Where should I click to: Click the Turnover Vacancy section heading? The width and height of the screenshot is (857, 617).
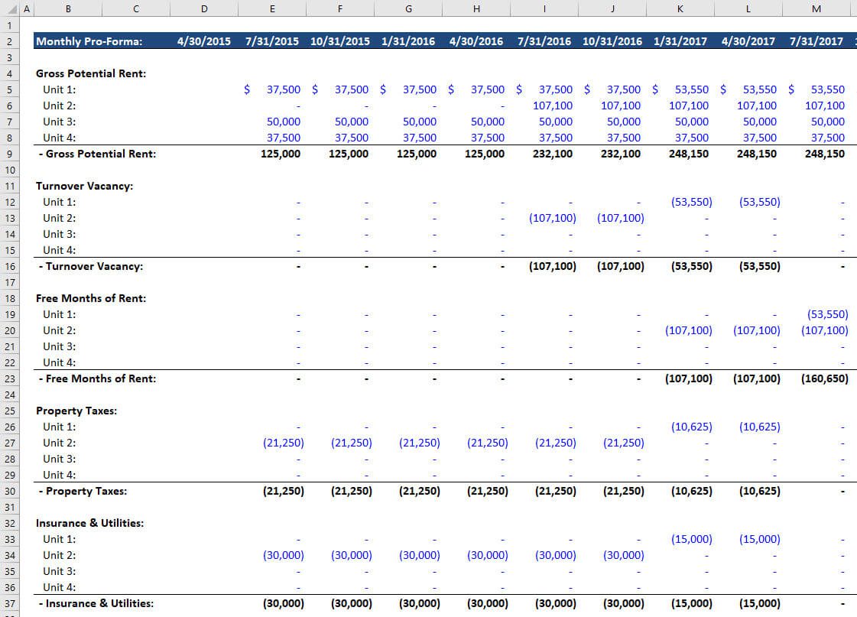coord(84,186)
